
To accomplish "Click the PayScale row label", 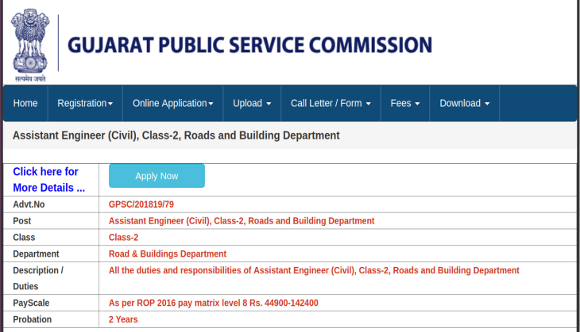I will pyautogui.click(x=31, y=303).
